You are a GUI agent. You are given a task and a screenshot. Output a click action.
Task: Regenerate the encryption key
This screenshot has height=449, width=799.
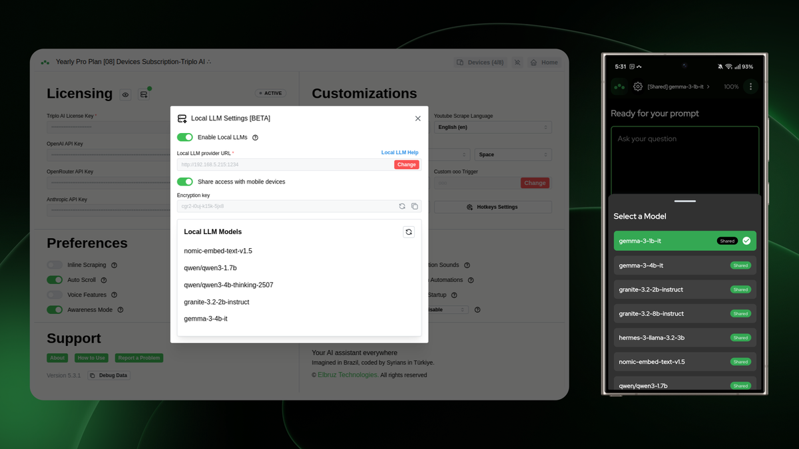401,206
